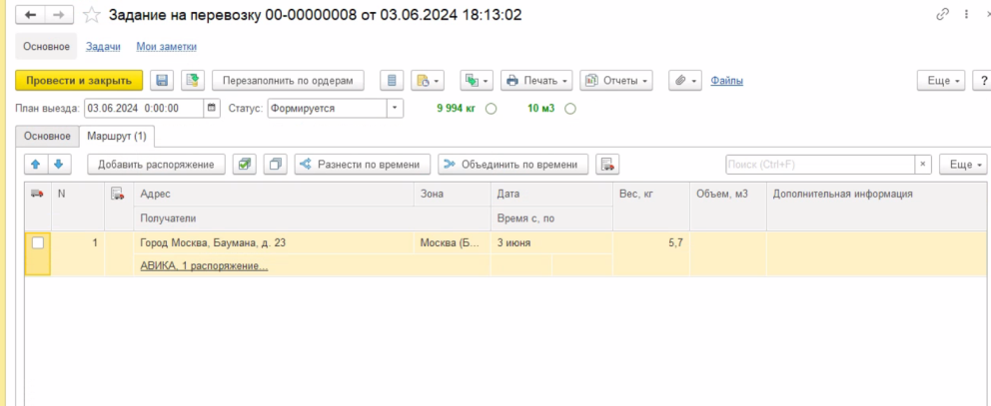Switch to the Основное tab beside Маршрут

[47, 136]
